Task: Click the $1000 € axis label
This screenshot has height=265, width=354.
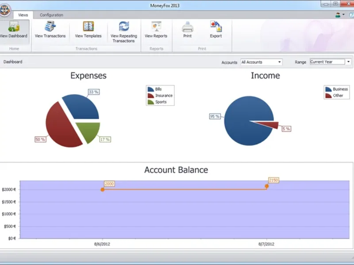Action: coord(9,214)
